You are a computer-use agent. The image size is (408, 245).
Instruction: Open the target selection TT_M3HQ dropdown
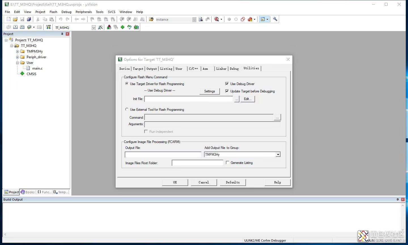(94, 27)
